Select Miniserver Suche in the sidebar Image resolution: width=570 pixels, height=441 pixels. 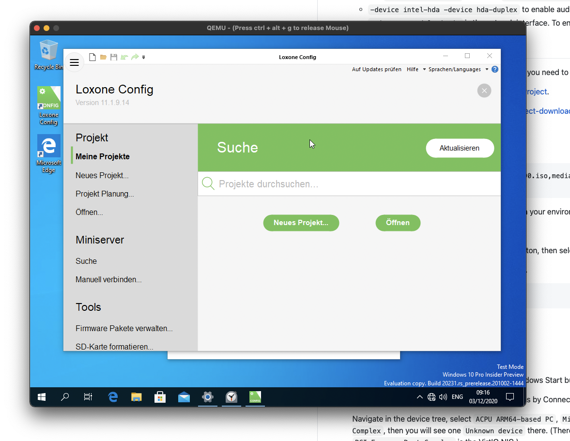[86, 261]
